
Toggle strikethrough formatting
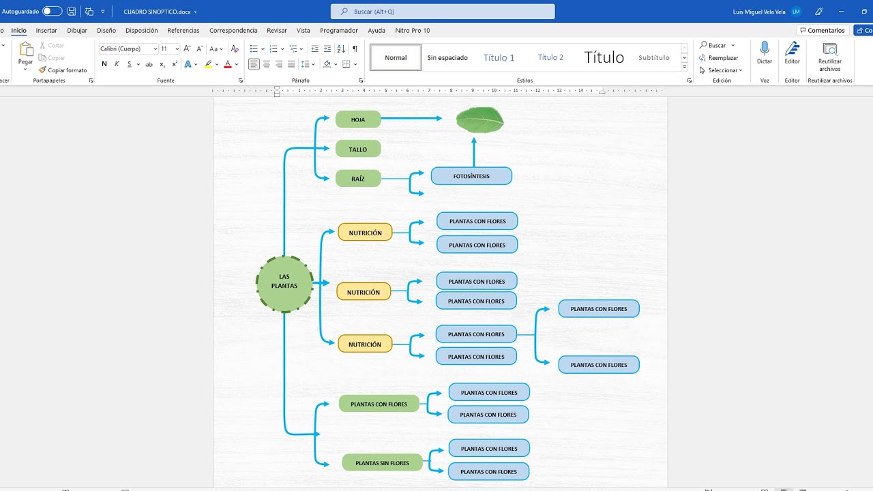click(149, 64)
